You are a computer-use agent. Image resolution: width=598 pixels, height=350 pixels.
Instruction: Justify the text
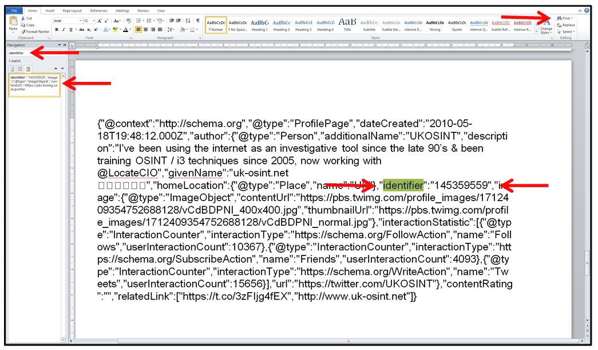click(x=160, y=29)
